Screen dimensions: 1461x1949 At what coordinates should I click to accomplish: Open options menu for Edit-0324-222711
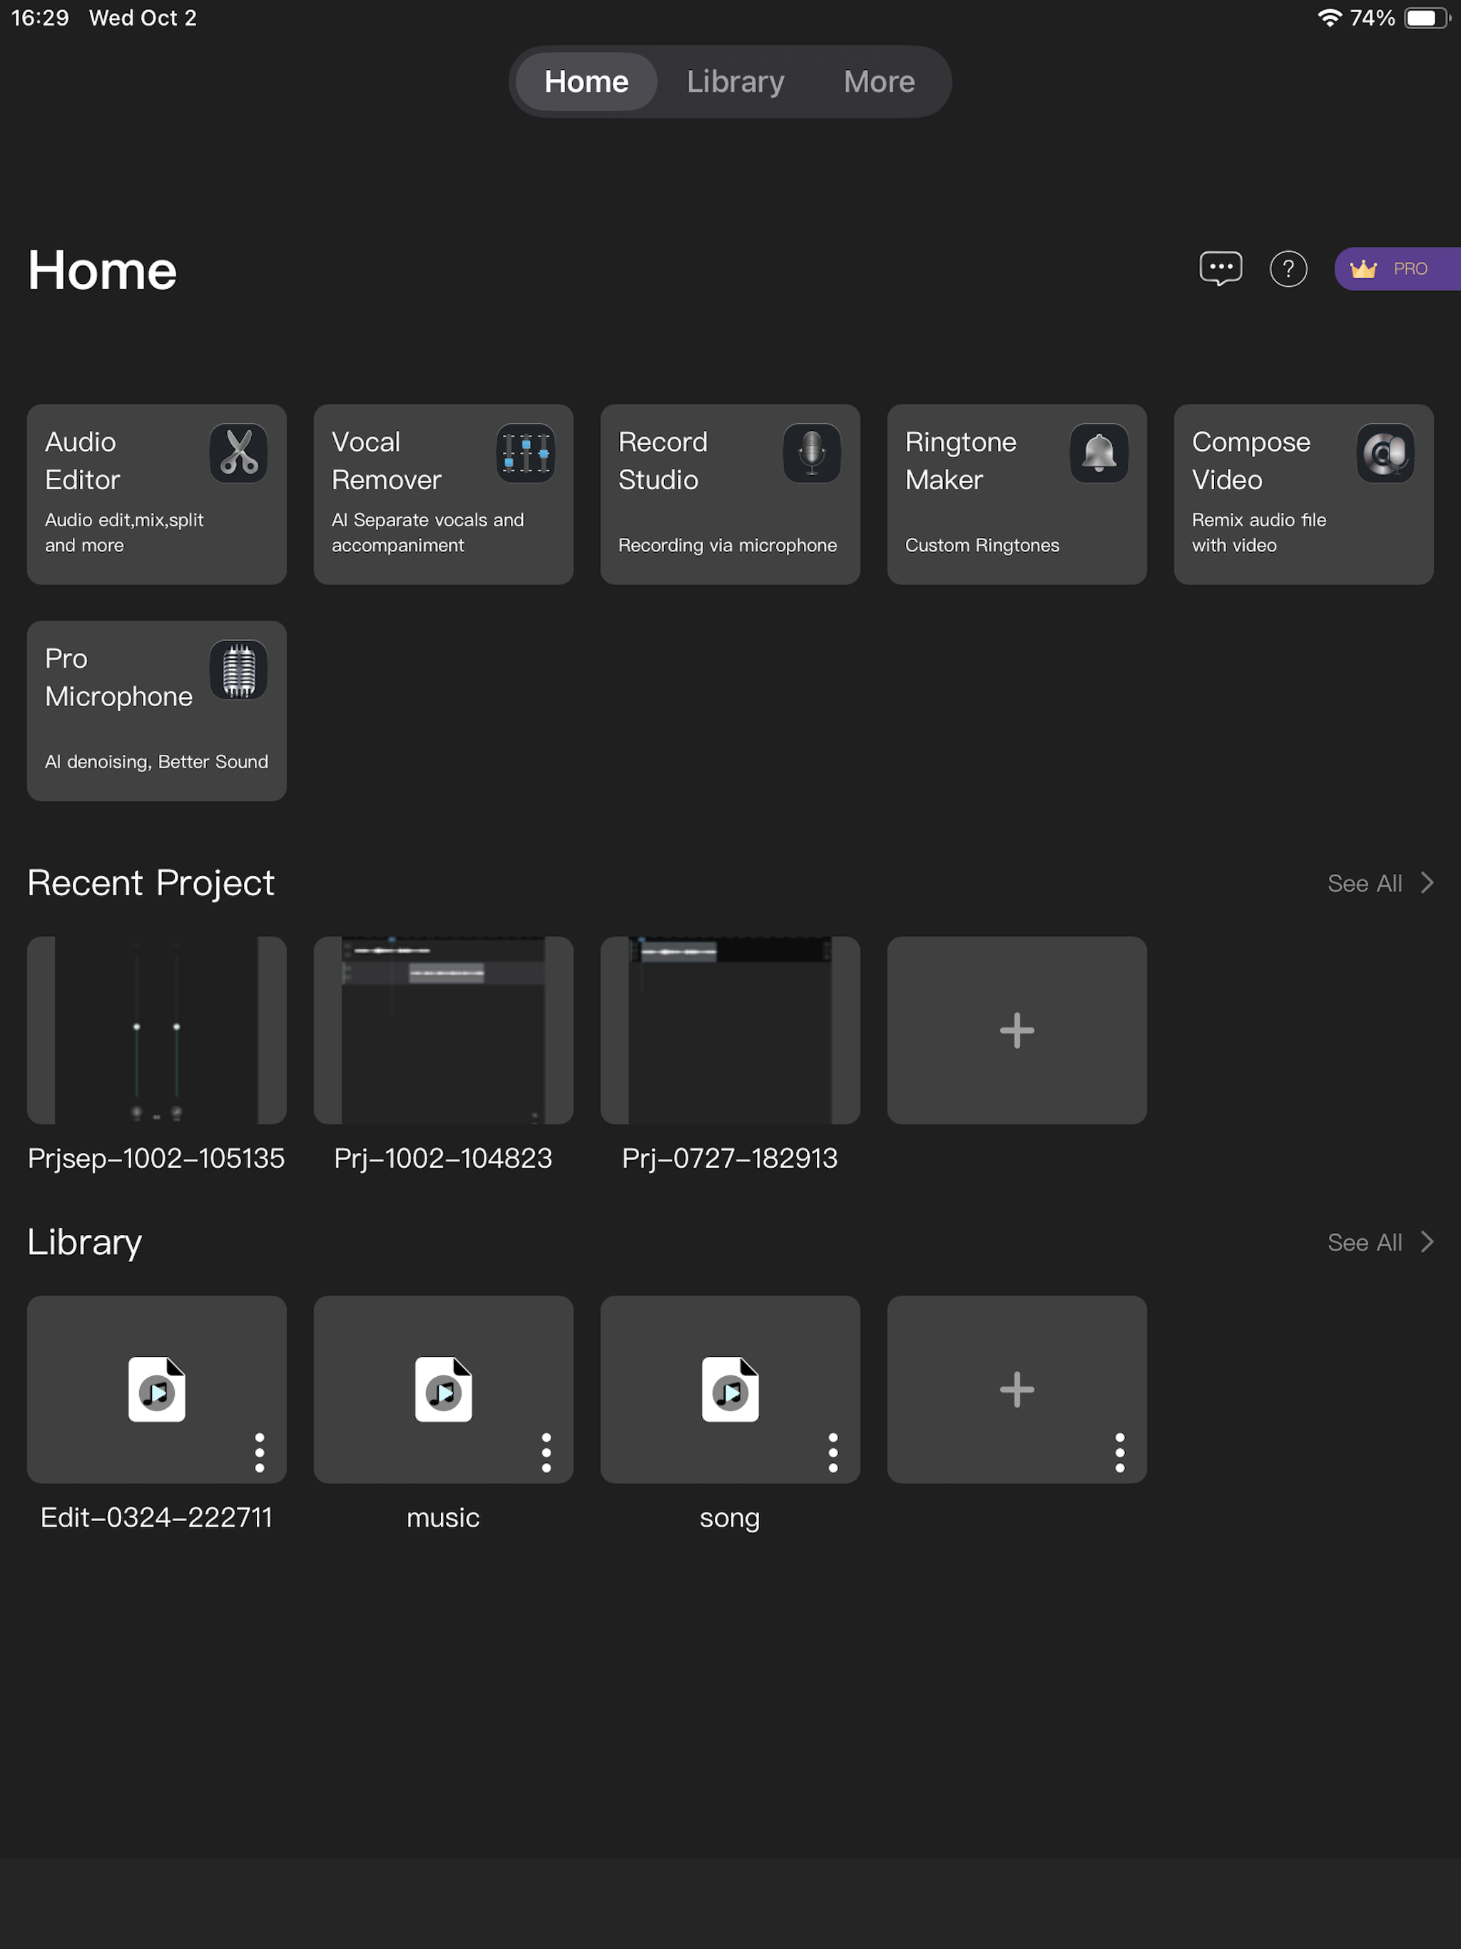click(x=259, y=1452)
